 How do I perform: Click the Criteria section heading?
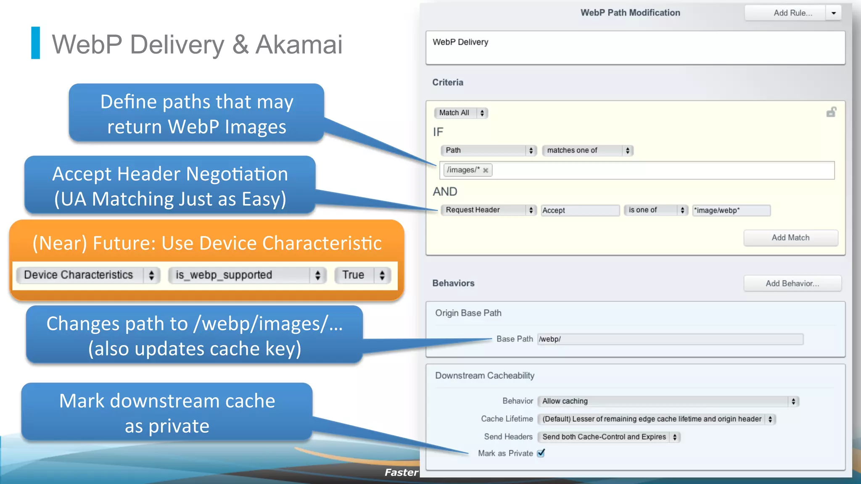[448, 82]
